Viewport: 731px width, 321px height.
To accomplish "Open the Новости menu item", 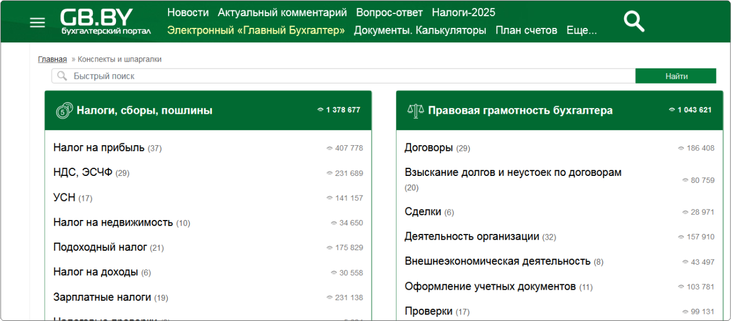I will 188,12.
